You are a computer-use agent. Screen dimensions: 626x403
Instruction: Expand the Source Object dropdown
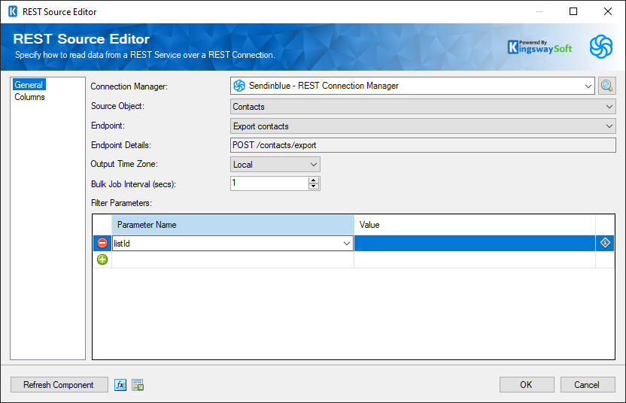pyautogui.click(x=609, y=107)
